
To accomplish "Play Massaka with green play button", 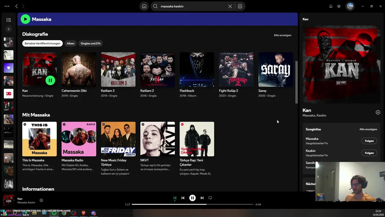I will coord(25,19).
